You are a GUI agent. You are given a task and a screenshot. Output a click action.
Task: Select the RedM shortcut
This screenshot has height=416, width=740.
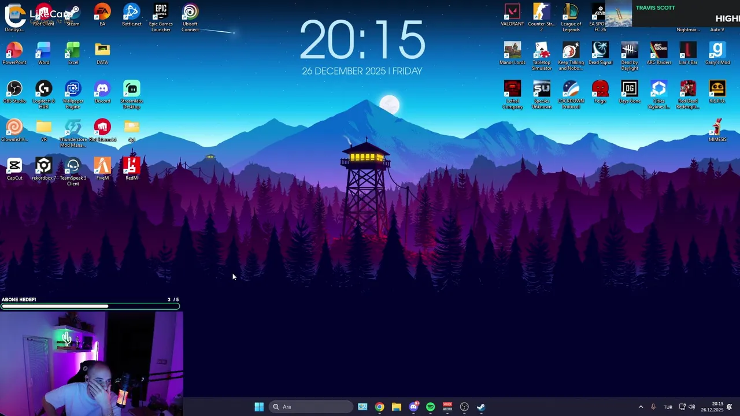(131, 169)
